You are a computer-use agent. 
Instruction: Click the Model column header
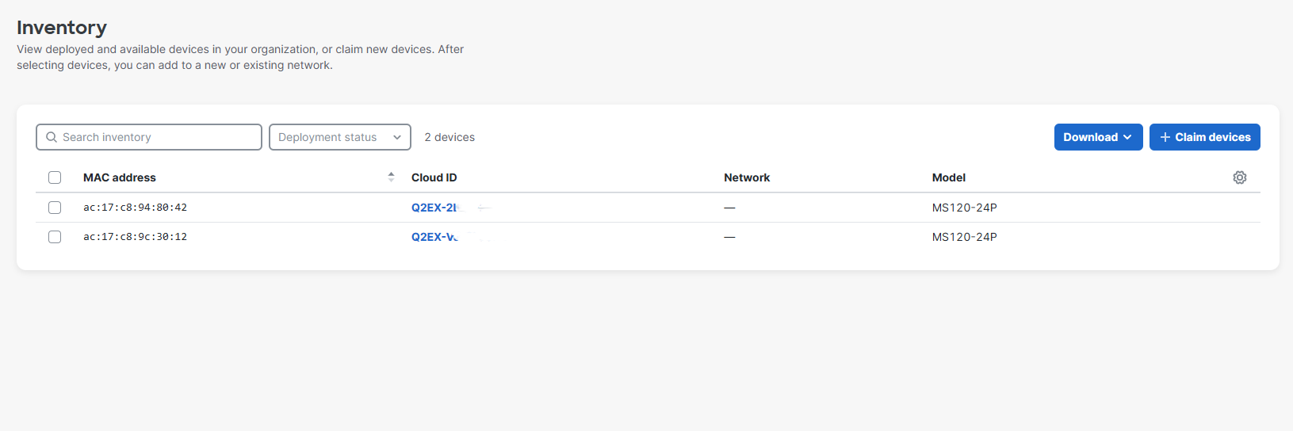(x=949, y=177)
